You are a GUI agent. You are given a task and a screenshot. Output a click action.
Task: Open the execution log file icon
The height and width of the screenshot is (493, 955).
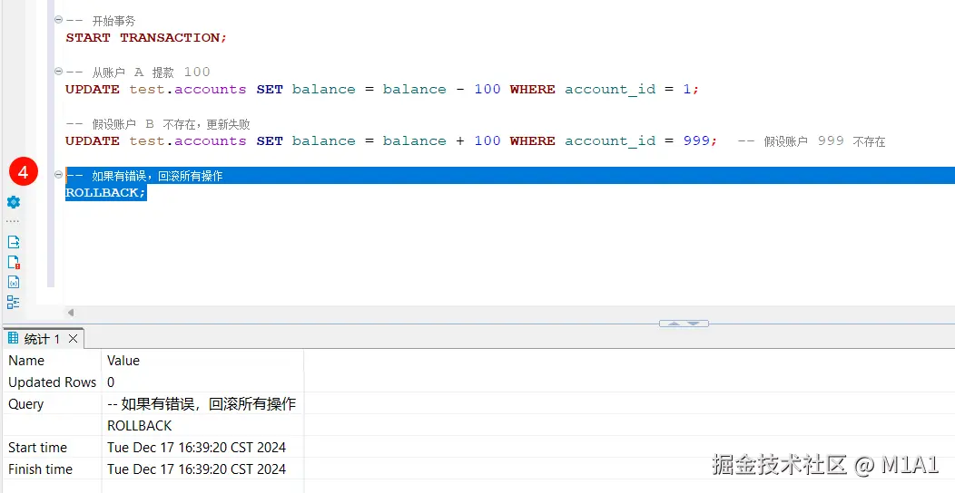14,262
